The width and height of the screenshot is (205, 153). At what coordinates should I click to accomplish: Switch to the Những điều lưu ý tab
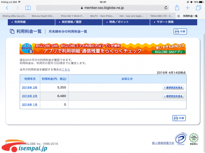(14, 16)
